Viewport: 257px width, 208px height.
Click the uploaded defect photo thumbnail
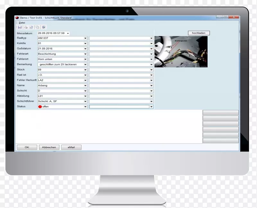pos(181,51)
